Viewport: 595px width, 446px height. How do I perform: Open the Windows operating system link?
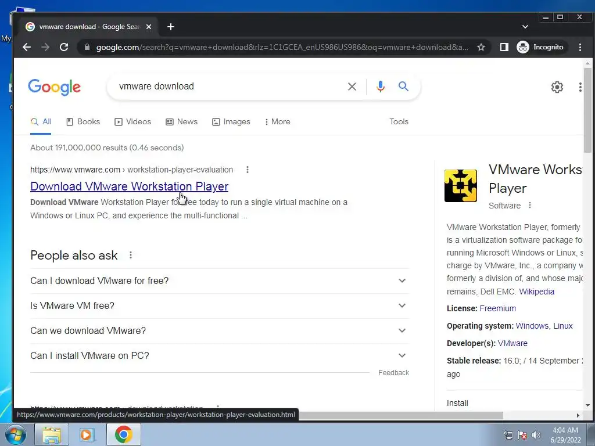click(x=532, y=326)
